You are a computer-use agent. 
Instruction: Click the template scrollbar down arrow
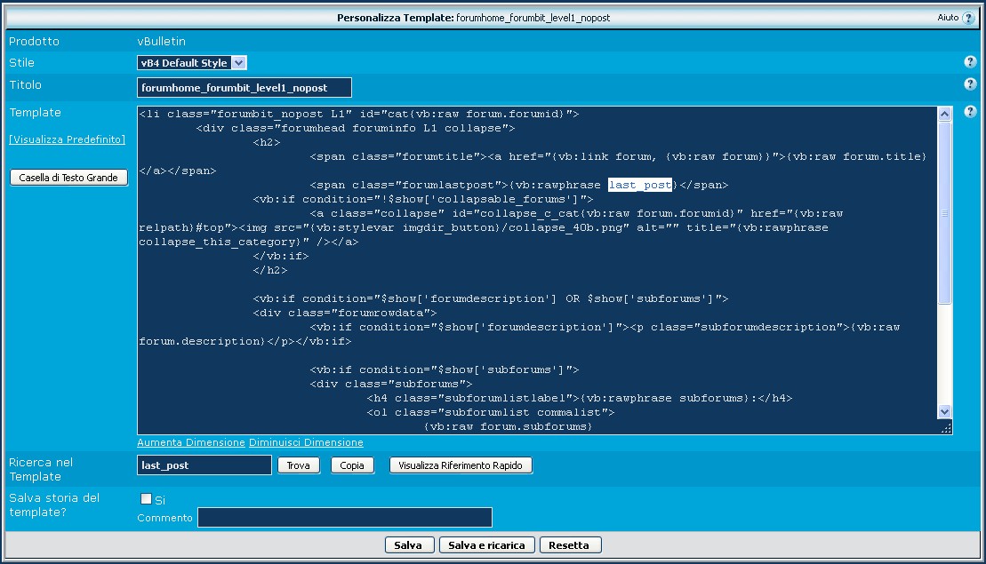(x=944, y=411)
